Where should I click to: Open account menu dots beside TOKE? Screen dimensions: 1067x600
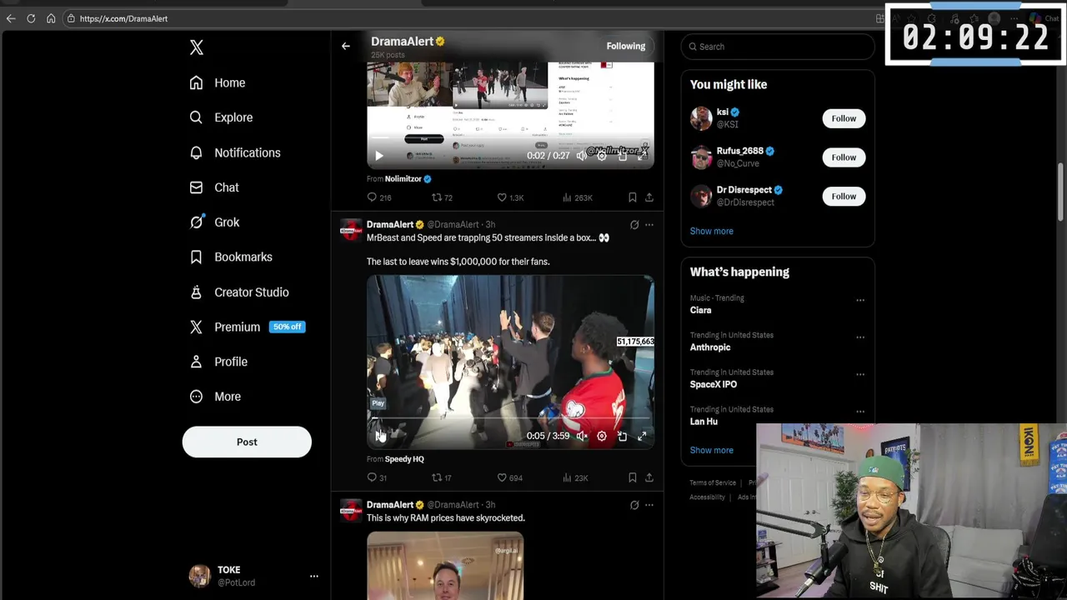coord(314,576)
